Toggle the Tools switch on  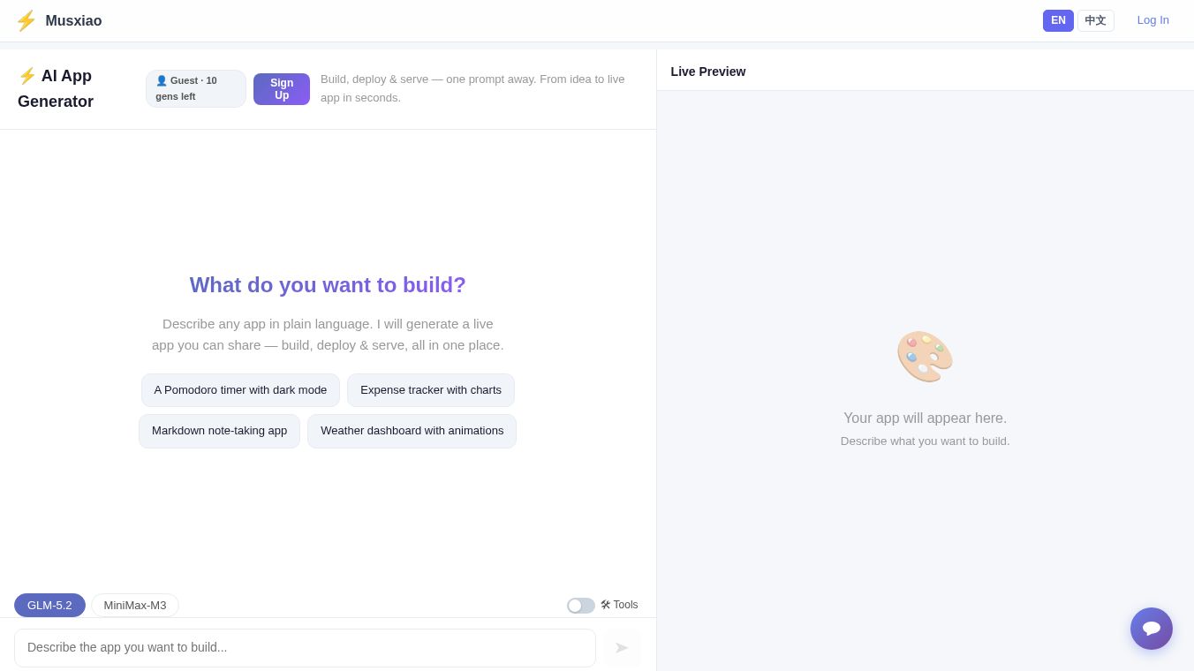click(581, 606)
